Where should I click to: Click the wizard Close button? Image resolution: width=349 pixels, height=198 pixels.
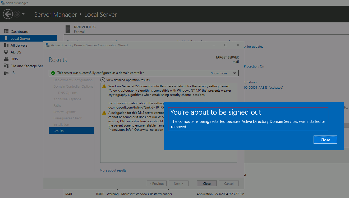pyautogui.click(x=207, y=183)
